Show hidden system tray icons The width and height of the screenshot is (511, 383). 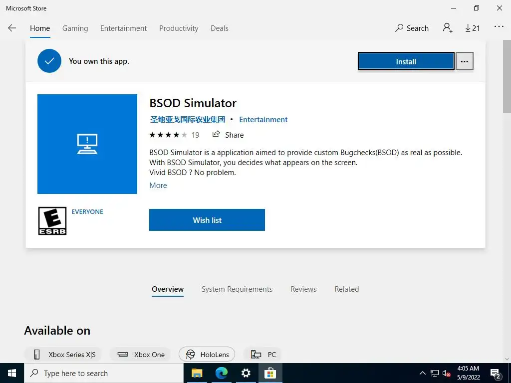click(422, 373)
